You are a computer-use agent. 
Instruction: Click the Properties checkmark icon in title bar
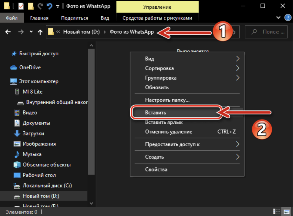point(21,6)
